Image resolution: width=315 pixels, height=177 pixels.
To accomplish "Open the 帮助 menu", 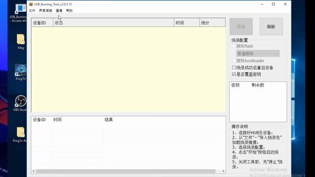I will [69, 10].
